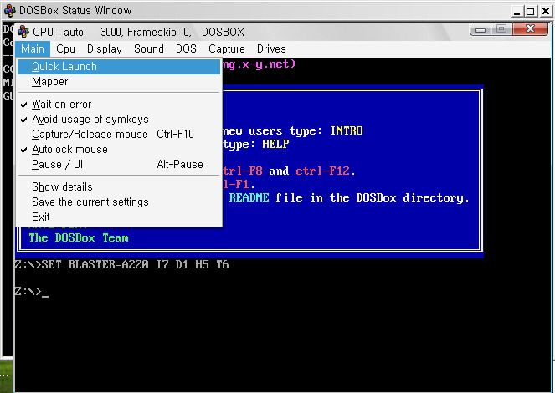555x393 pixels.
Task: Click The DOSBox Team text
Action: tap(79, 237)
